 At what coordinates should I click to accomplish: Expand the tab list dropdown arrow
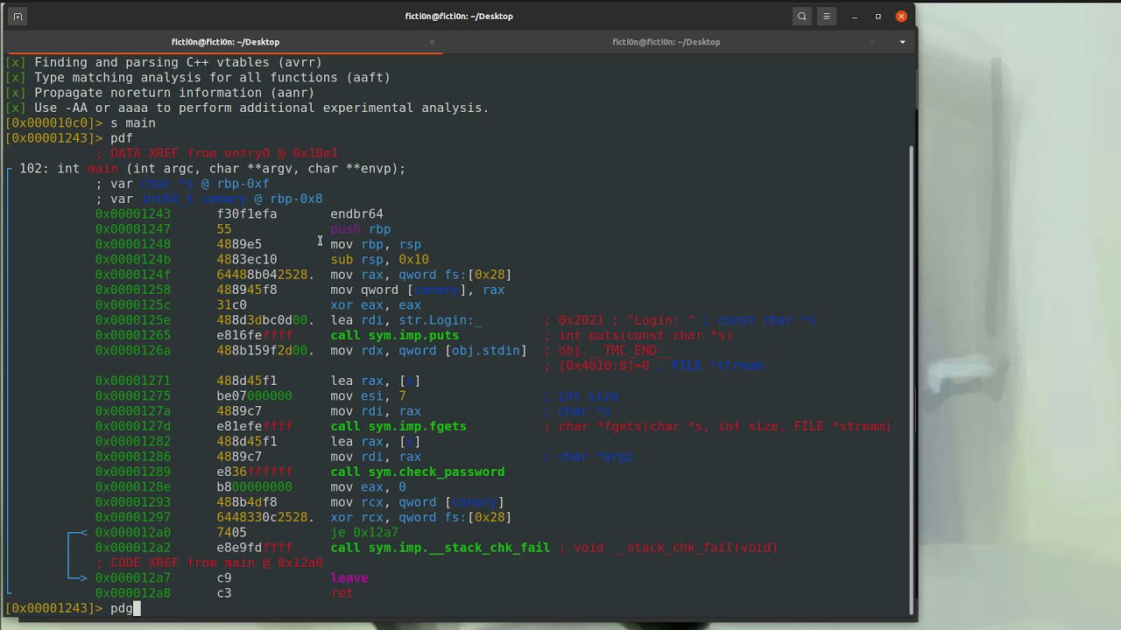902,42
